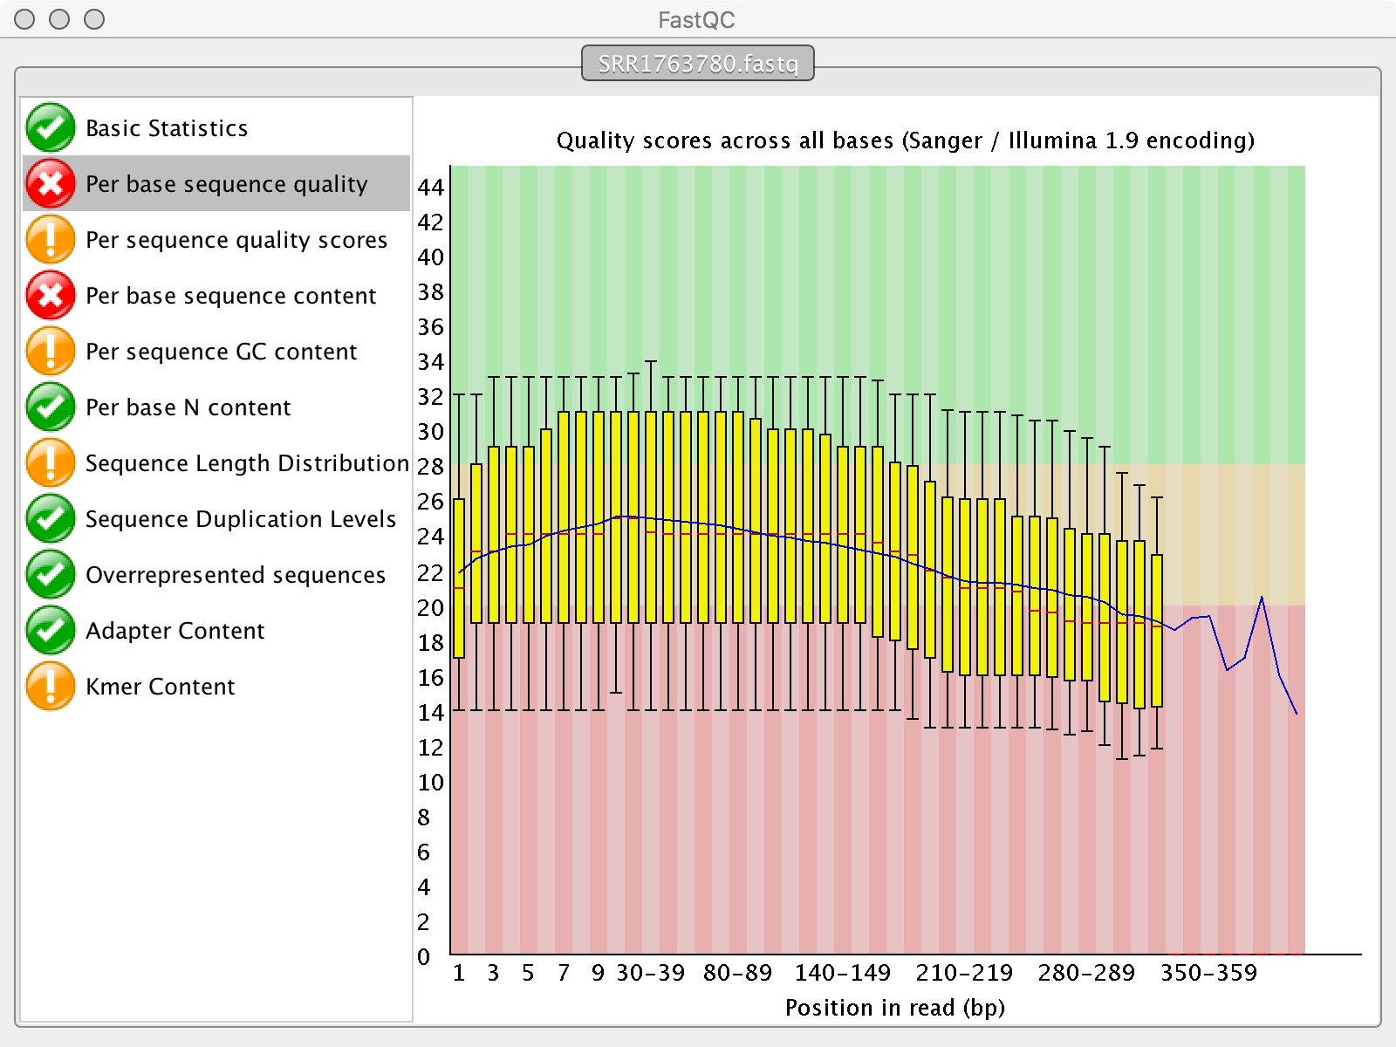Image resolution: width=1396 pixels, height=1047 pixels.
Task: Open the Per sequence GC content report
Action: pos(220,351)
